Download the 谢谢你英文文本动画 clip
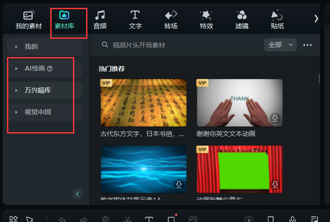Screen dimensions: 330x222 point(275,118)
